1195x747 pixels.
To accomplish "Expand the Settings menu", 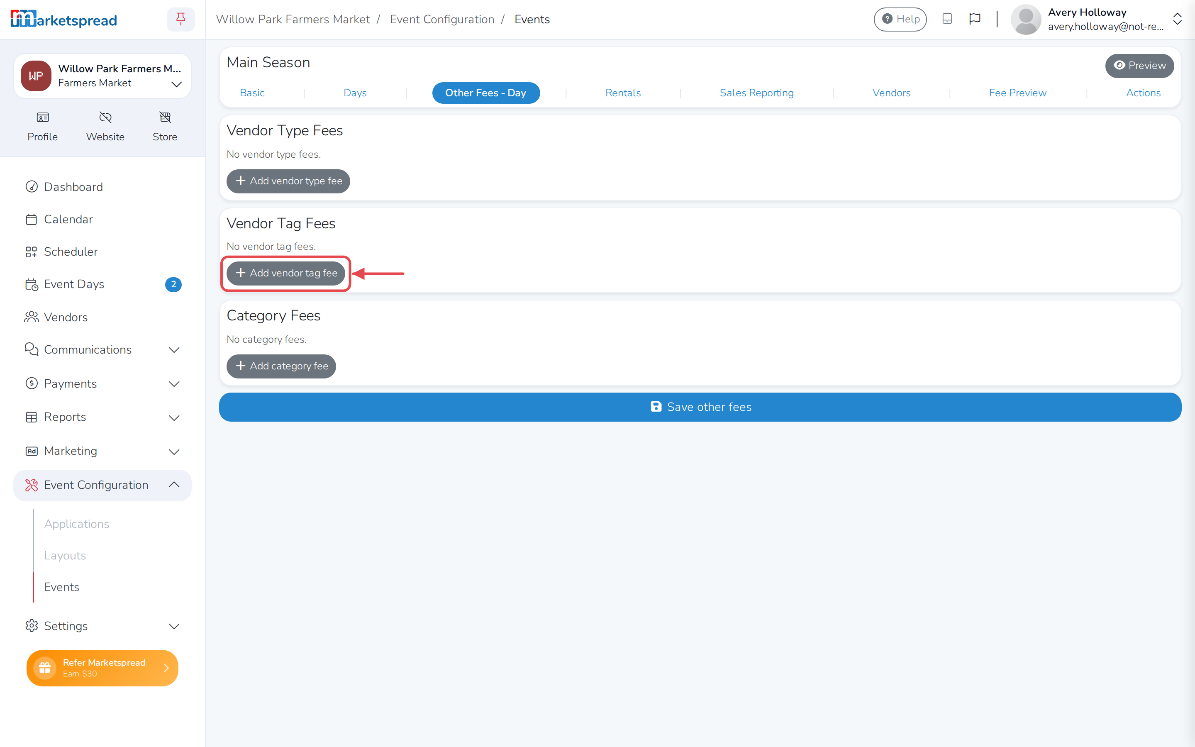I will [102, 626].
